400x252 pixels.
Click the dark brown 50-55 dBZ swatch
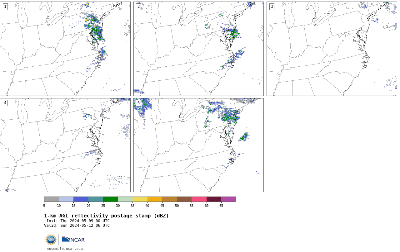point(184,199)
